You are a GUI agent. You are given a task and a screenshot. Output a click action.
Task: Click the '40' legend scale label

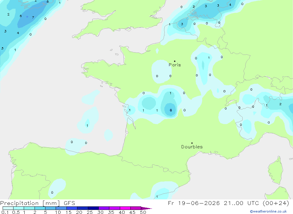(x=122, y=212)
